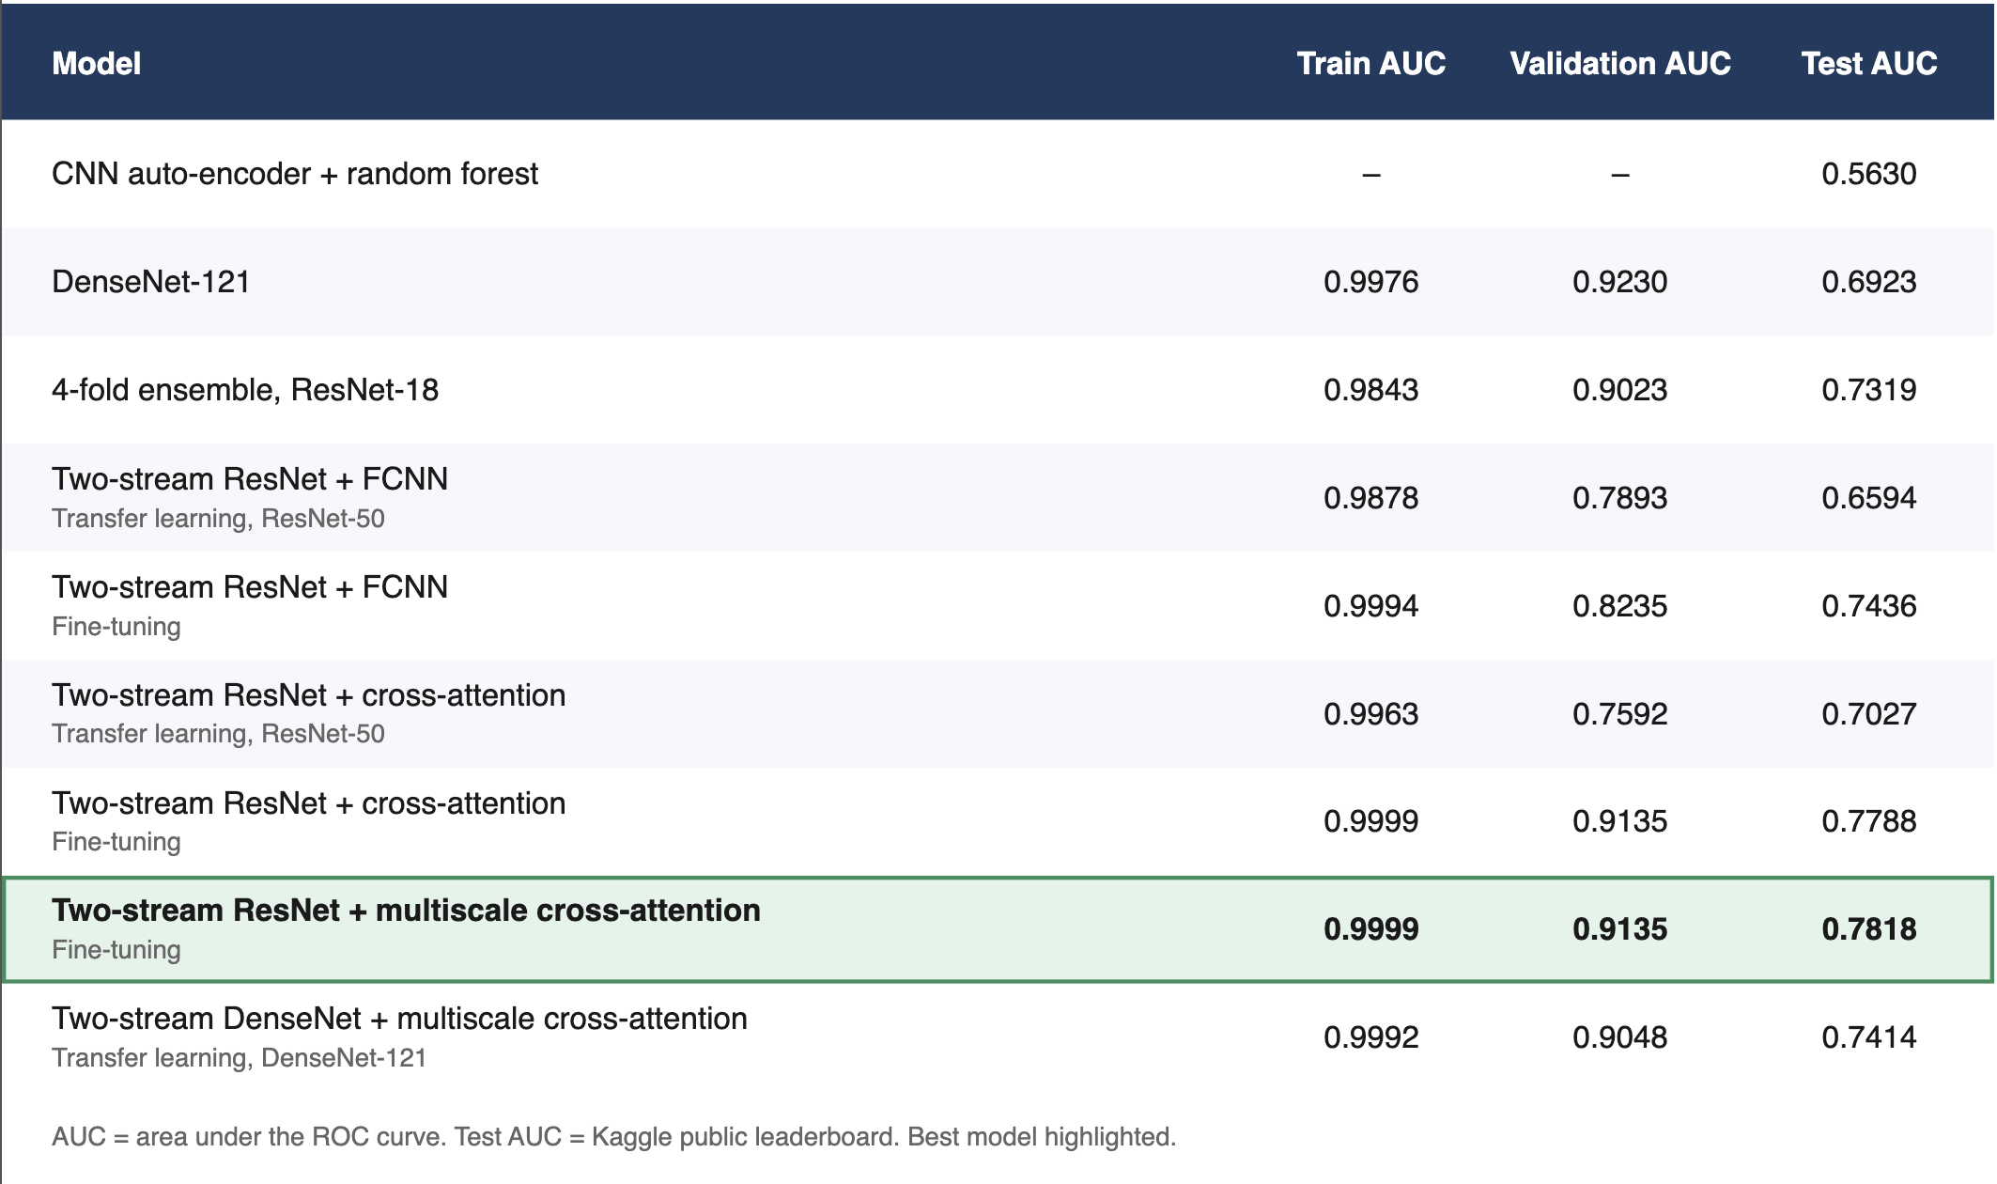Select 4-fold ensemble, ResNet-18 model name
This screenshot has height=1184, width=1997.
pyautogui.click(x=245, y=390)
